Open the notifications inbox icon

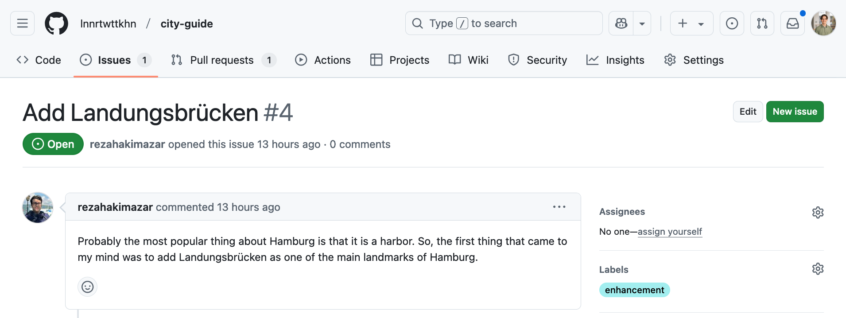pos(792,23)
